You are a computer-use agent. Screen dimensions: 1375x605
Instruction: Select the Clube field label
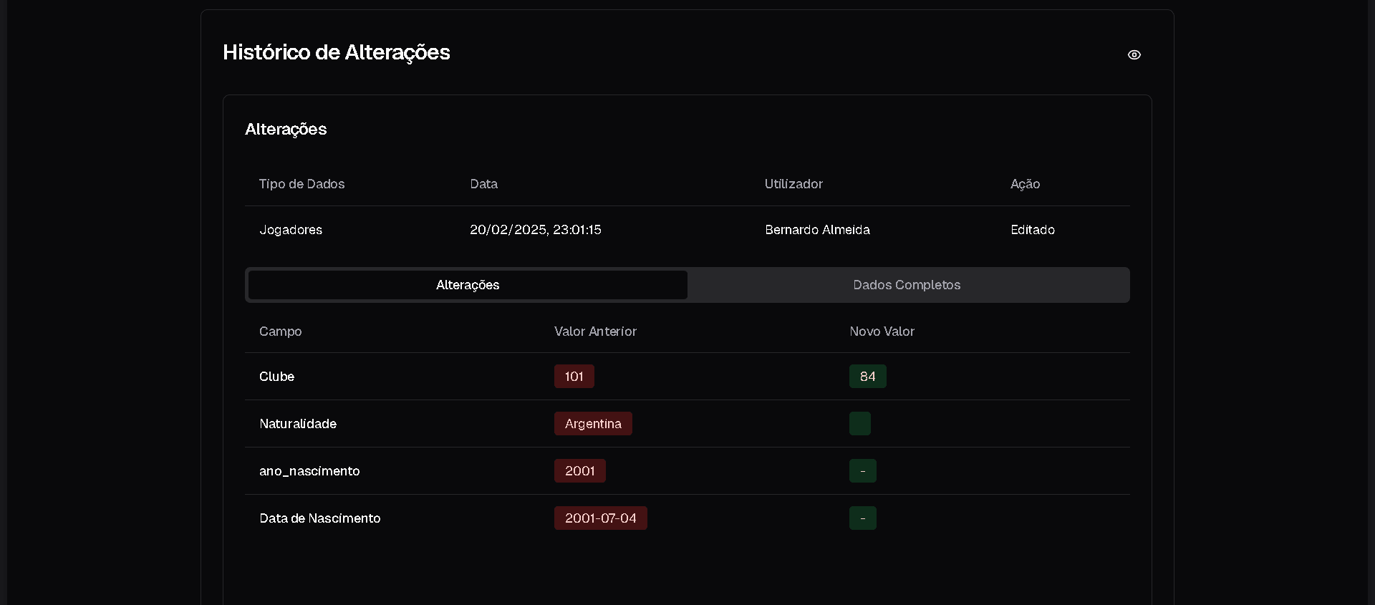click(276, 377)
